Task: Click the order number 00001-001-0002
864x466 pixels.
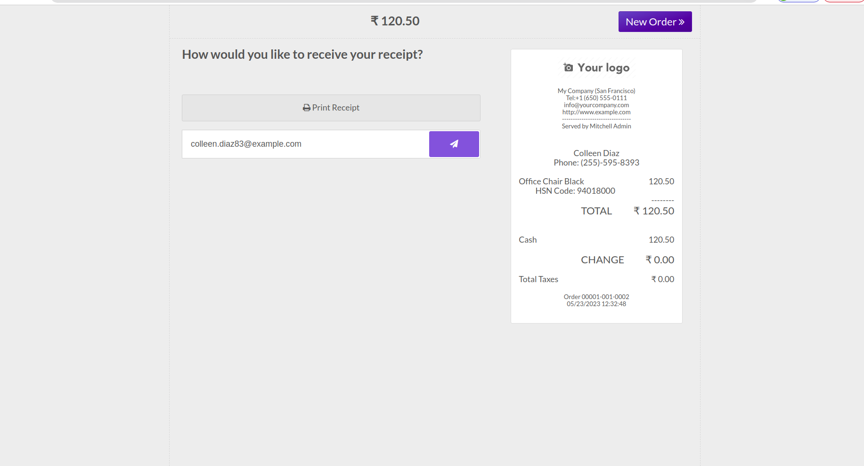Action: [x=605, y=297]
